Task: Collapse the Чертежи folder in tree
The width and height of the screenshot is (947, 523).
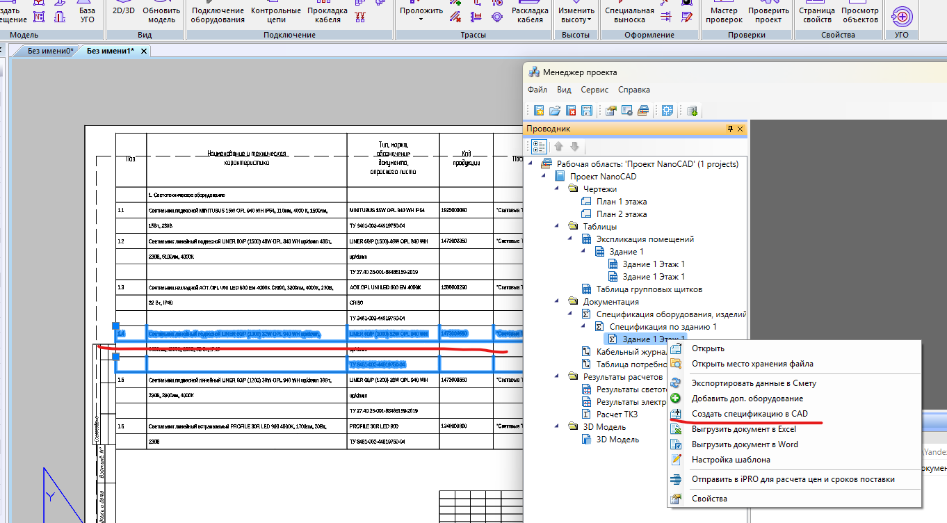Action: [558, 189]
